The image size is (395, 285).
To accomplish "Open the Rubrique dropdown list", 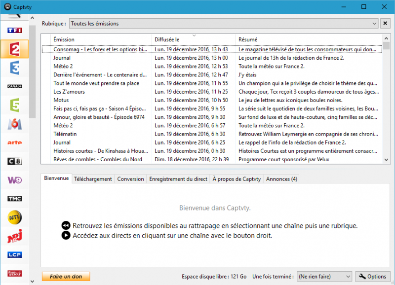I will tap(224, 24).
